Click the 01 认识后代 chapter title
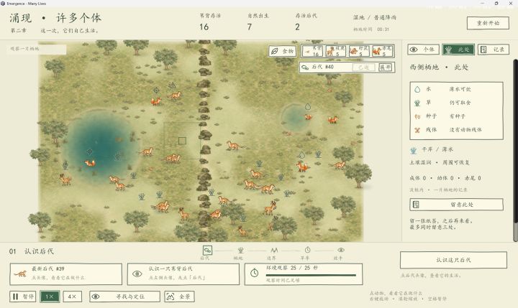This screenshot has width=518, height=308. coord(32,251)
